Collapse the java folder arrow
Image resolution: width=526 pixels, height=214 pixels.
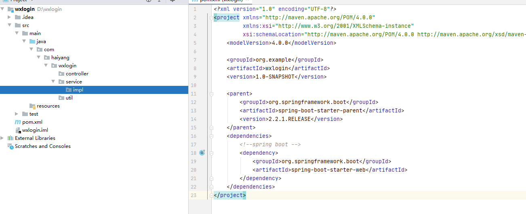(24, 42)
